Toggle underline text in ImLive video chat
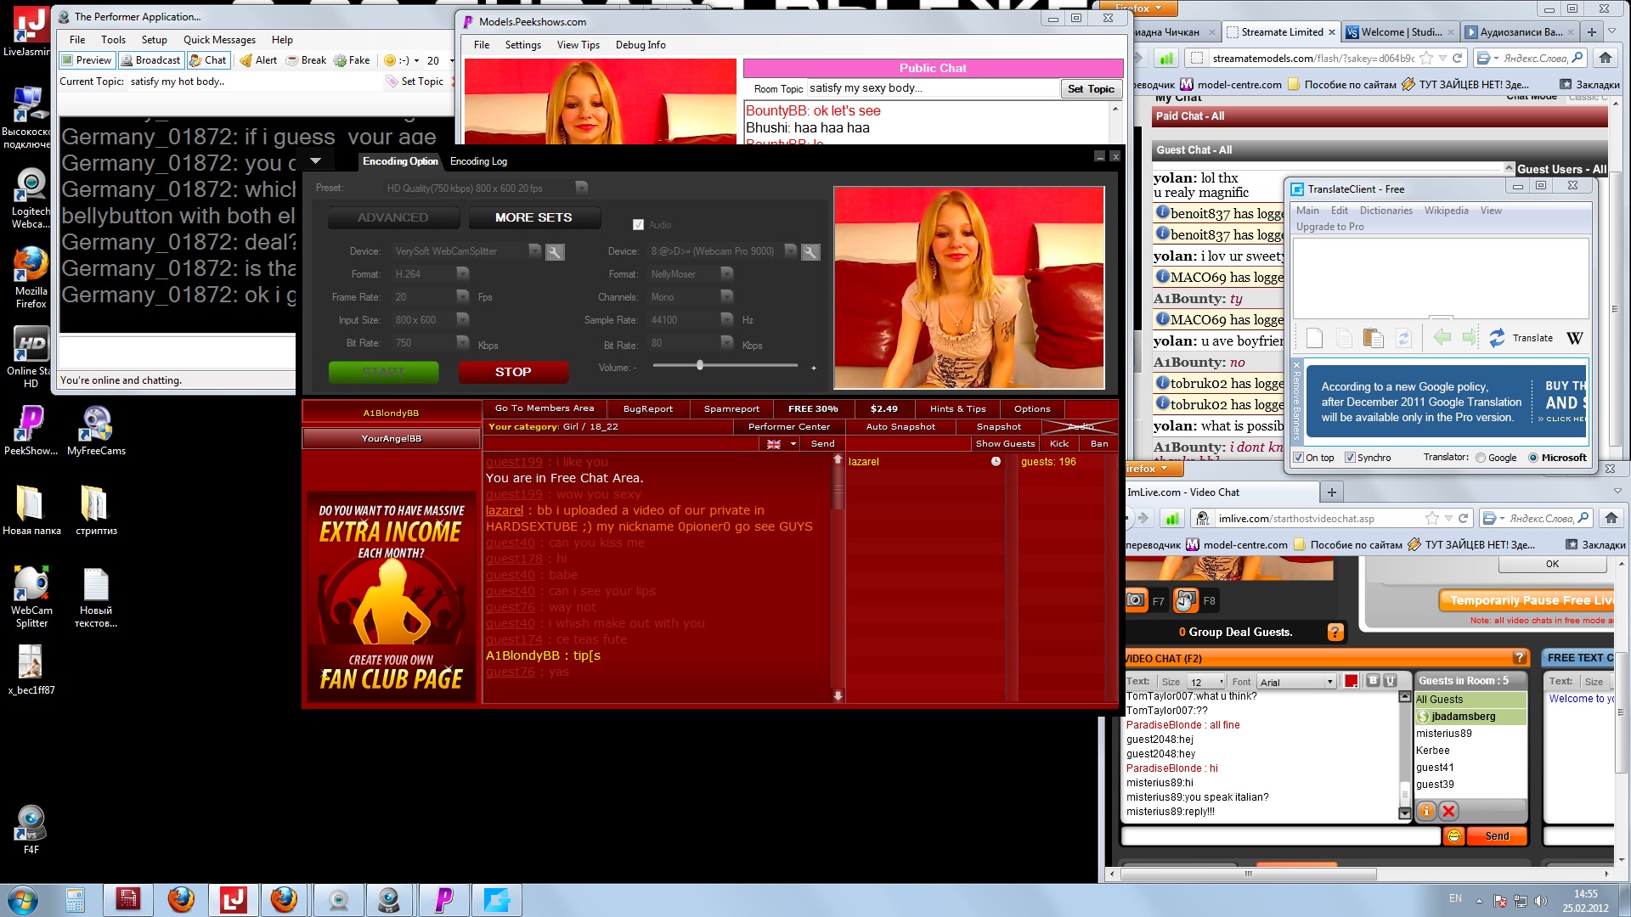The height and width of the screenshot is (917, 1631). (x=1390, y=681)
